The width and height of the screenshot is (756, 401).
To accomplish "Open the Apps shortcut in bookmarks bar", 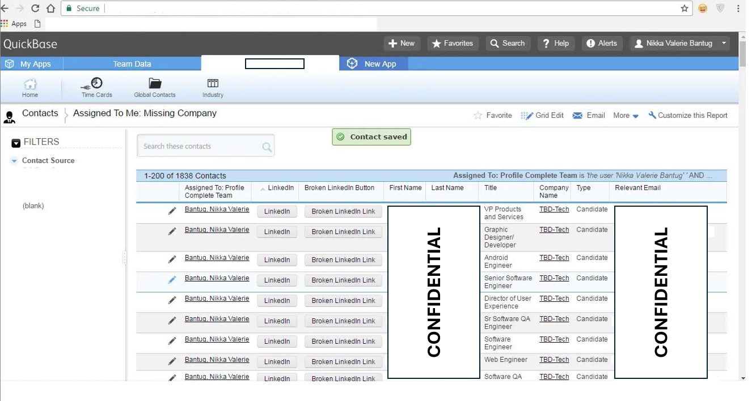I will point(14,24).
